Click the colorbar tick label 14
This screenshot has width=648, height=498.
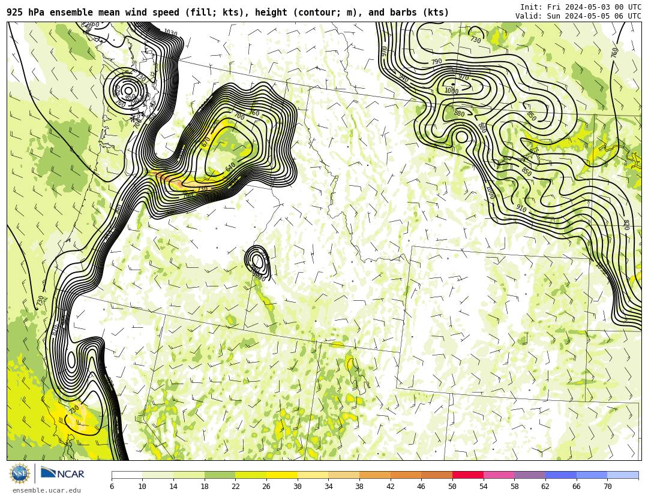coord(173,487)
